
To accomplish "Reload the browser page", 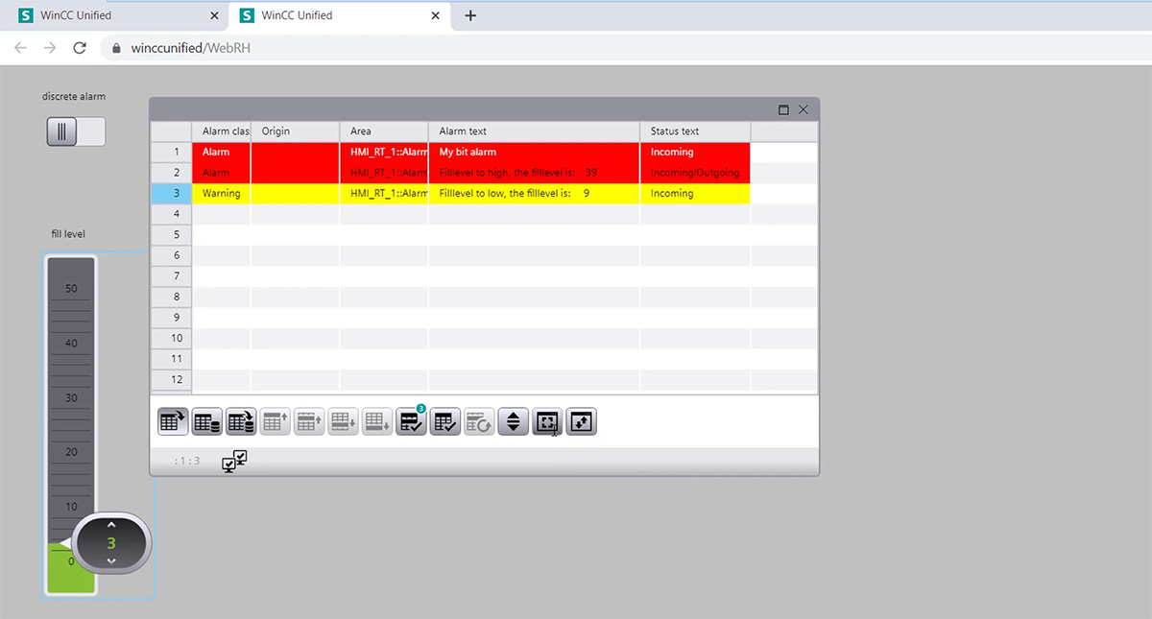I will 80,48.
